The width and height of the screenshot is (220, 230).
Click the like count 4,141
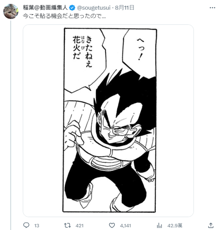(126, 226)
